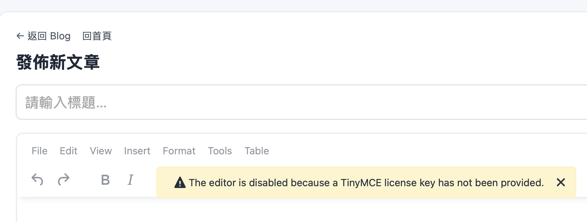Screen dimensions: 587x222
Task: Expand the Table menu
Action: coord(257,151)
